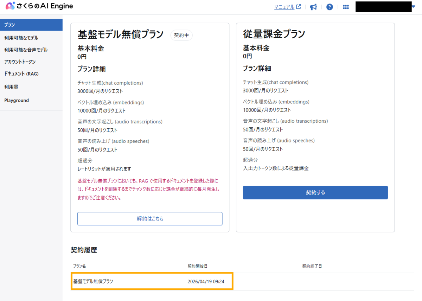Click the blue 契約する button
The image size is (422, 301).
[315, 192]
